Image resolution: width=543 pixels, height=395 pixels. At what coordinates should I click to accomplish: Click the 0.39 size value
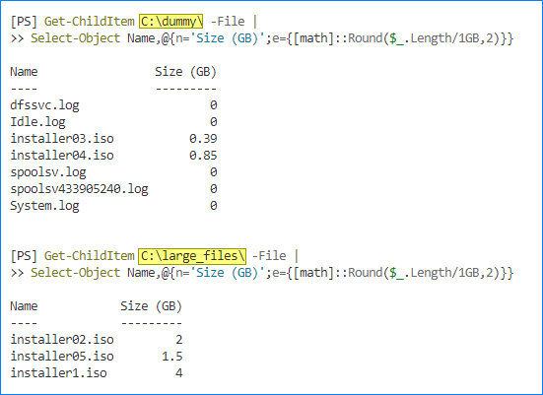point(203,139)
